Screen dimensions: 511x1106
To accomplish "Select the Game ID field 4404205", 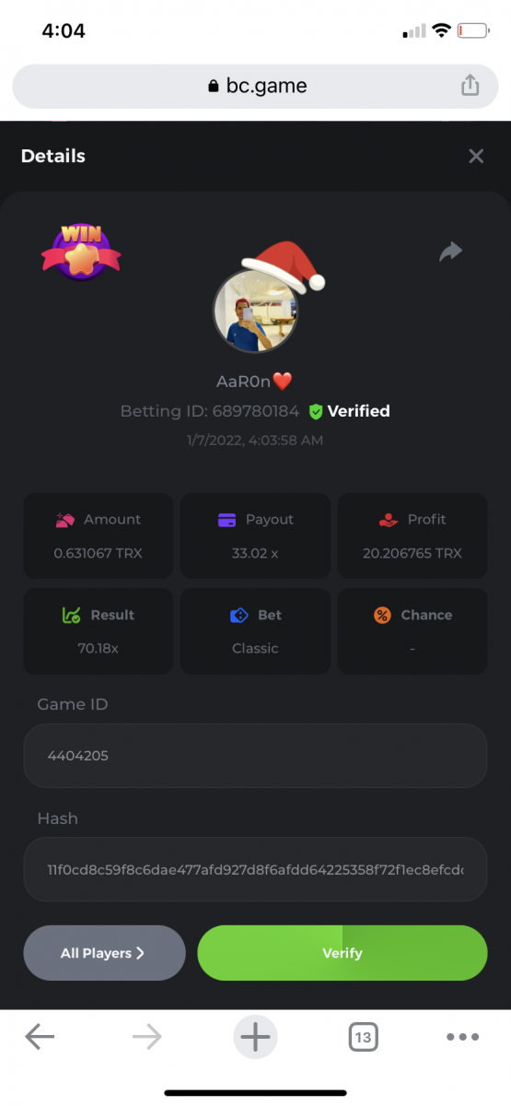I will pos(255,756).
